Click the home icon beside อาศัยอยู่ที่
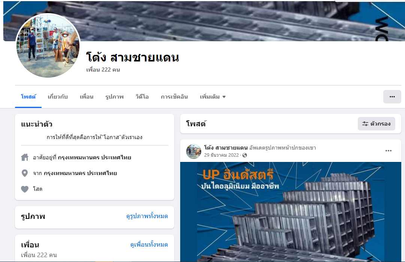This screenshot has height=262, width=405. pyautogui.click(x=25, y=157)
